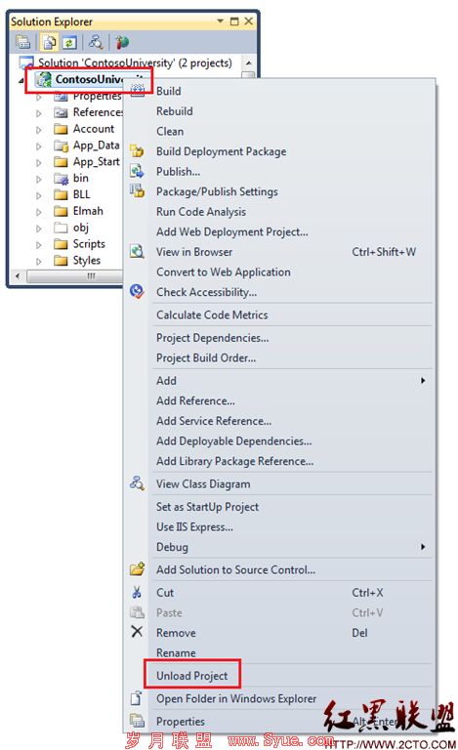458x750 pixels.
Task: Expand the bin folder
Action: tap(39, 180)
